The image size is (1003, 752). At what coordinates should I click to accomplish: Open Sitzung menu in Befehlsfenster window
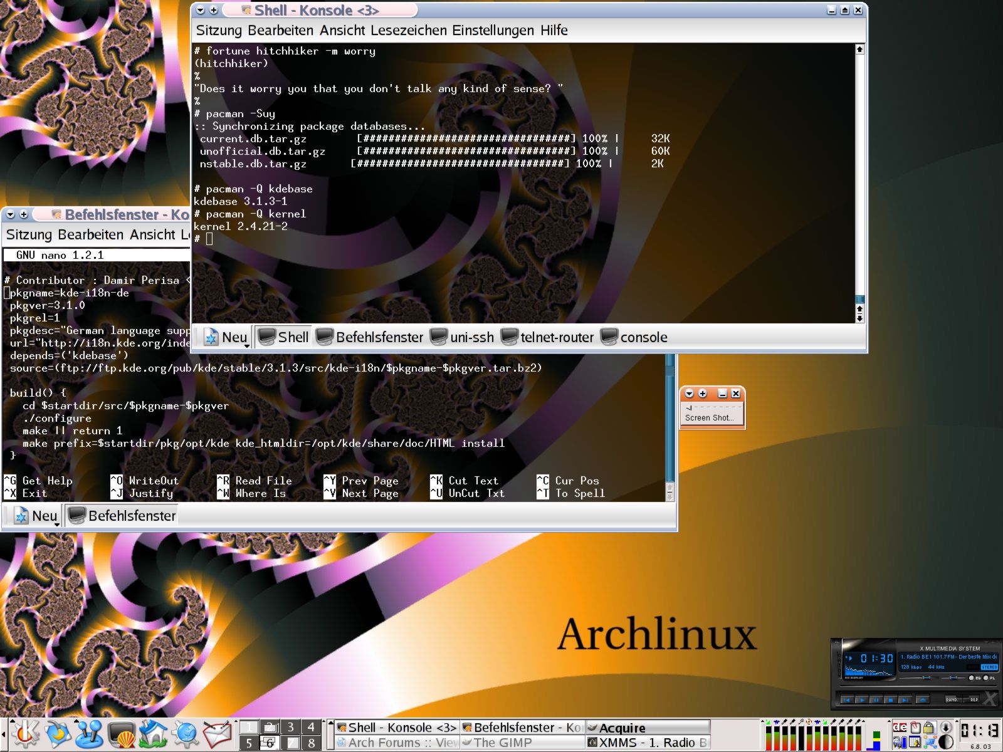point(29,234)
